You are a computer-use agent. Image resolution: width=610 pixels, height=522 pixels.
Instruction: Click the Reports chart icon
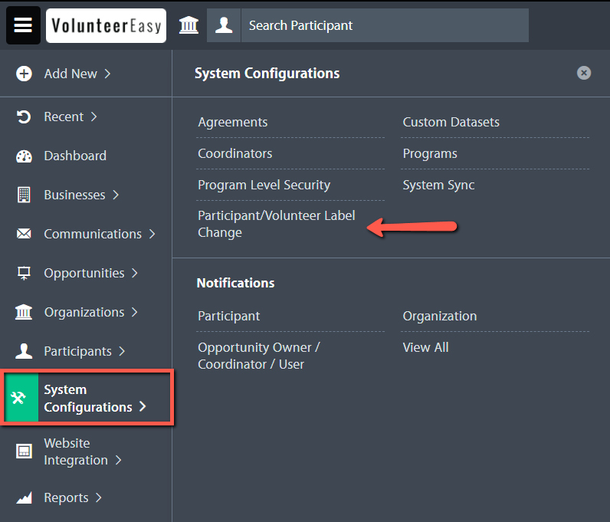(24, 497)
